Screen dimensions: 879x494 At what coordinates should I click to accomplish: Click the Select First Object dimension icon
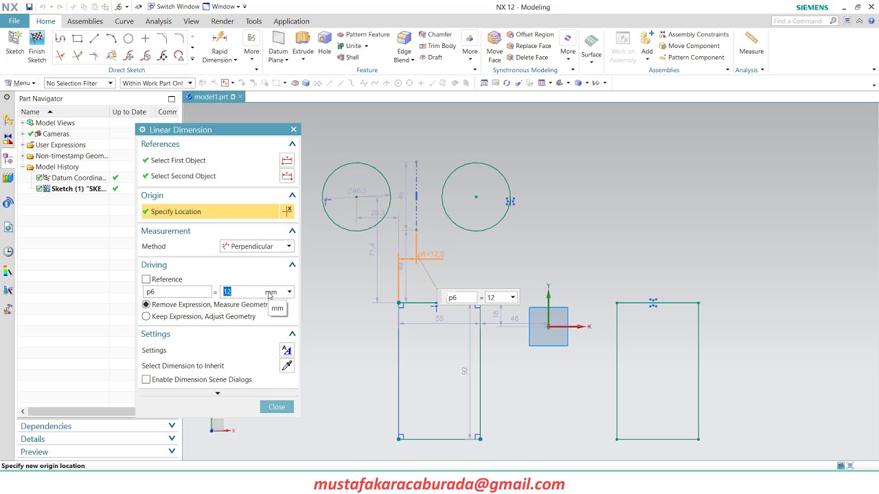pyautogui.click(x=287, y=161)
